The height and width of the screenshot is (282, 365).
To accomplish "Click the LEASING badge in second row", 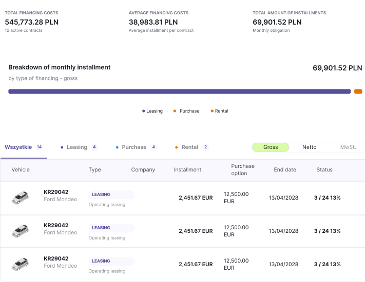I will [x=111, y=228].
